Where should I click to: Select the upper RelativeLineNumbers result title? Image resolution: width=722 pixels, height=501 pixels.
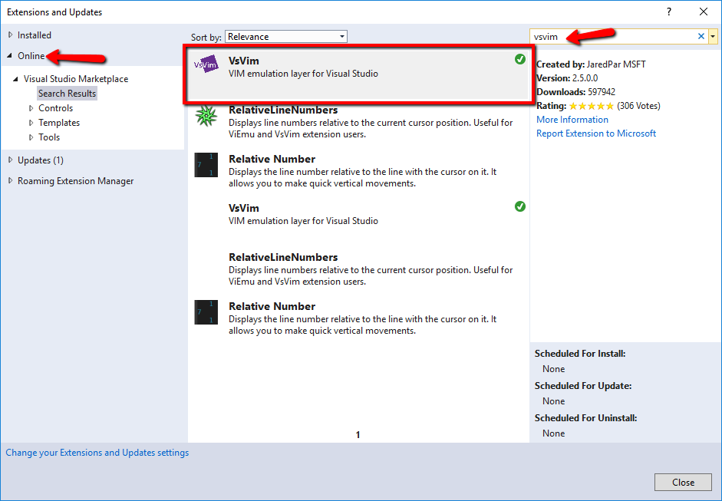coord(283,110)
